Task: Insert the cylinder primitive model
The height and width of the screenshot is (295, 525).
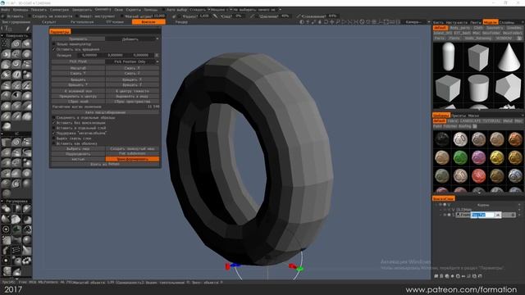Action: pos(478,88)
